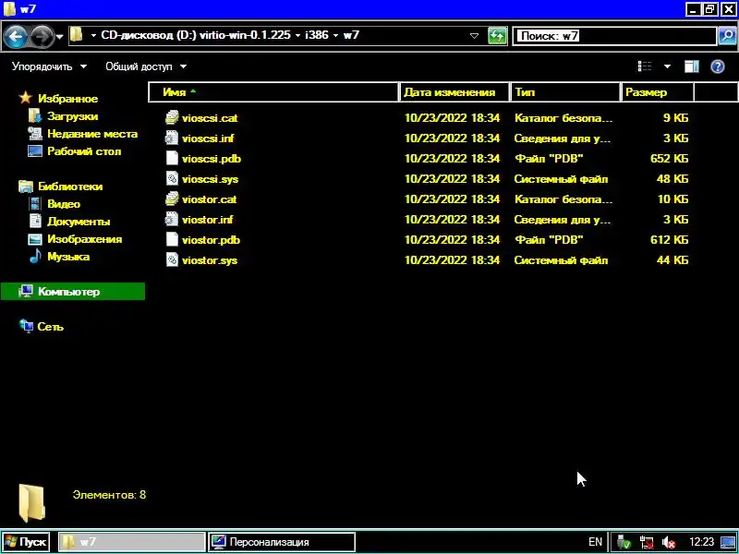739x554 pixels.
Task: Select viostor.sys file icon
Action: [x=172, y=259]
